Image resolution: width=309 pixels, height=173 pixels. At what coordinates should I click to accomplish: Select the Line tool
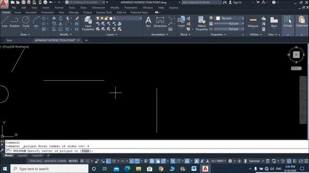point(4,22)
